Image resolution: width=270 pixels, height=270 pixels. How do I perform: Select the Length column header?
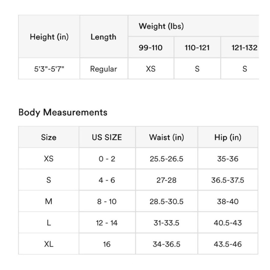pos(104,36)
